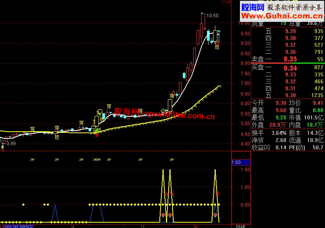The height and width of the screenshot is (228, 325).
Task: Select sell-four volume 377
Action: [x=319, y=38]
